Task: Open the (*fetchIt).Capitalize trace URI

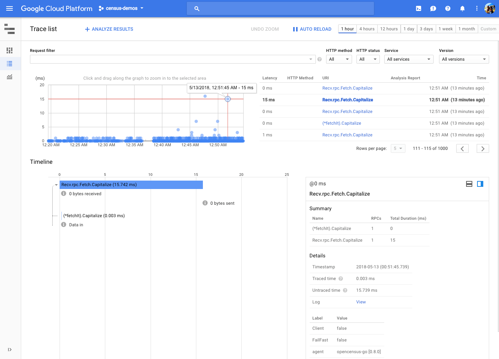Action: coord(341,123)
